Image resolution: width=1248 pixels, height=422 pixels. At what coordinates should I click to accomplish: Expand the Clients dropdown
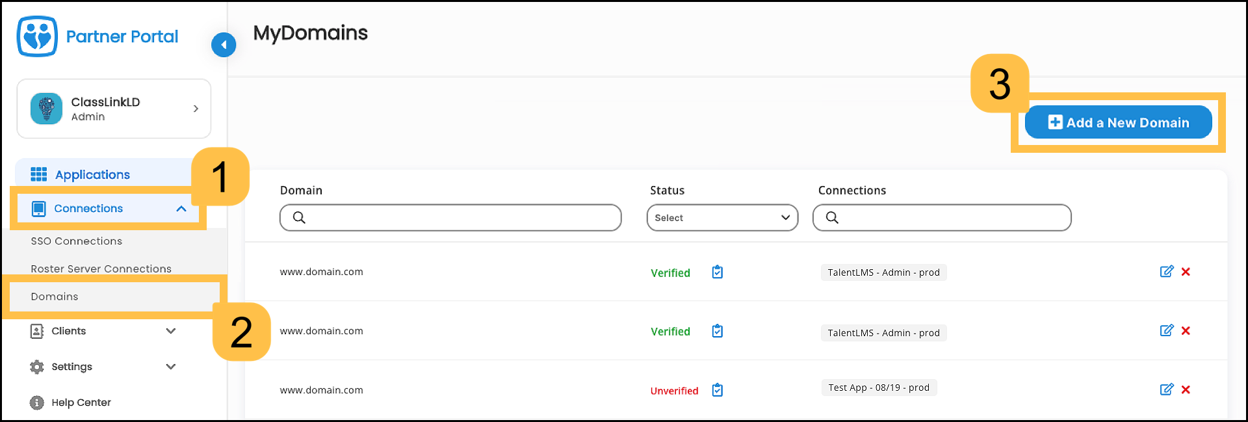(171, 330)
